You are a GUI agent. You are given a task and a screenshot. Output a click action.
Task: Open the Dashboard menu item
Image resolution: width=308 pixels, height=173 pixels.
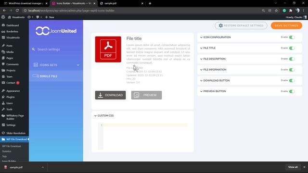[13, 25]
